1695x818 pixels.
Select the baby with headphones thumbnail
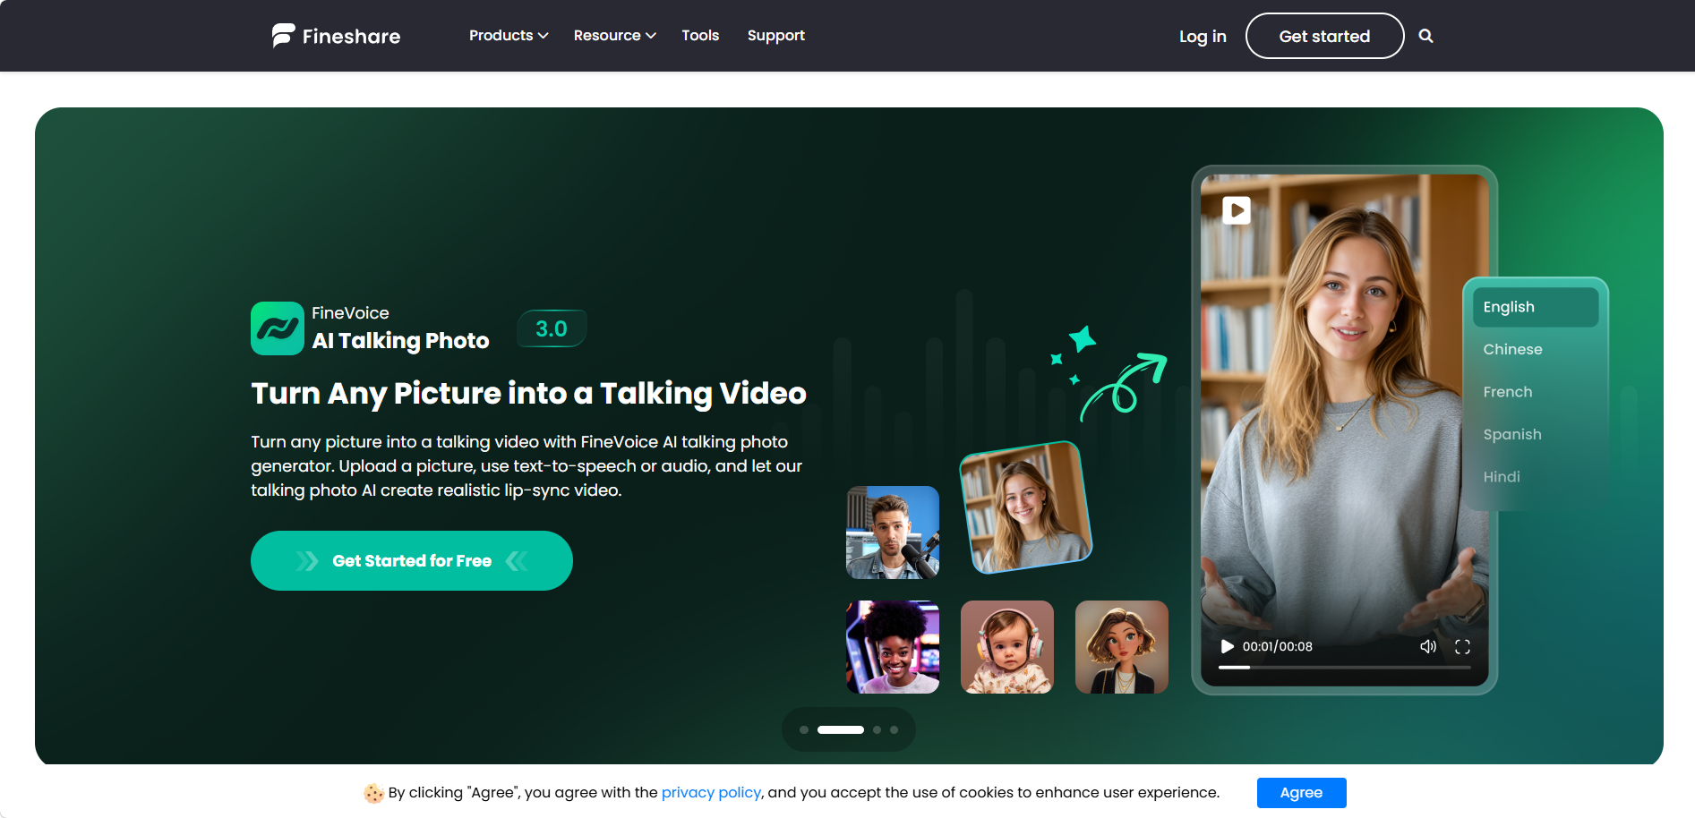[1007, 647]
